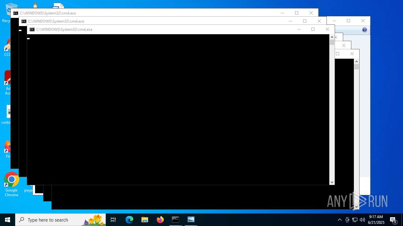Image resolution: width=403 pixels, height=226 pixels.
Task: Maximize the middle cmd.exe window
Action: coord(305,21)
